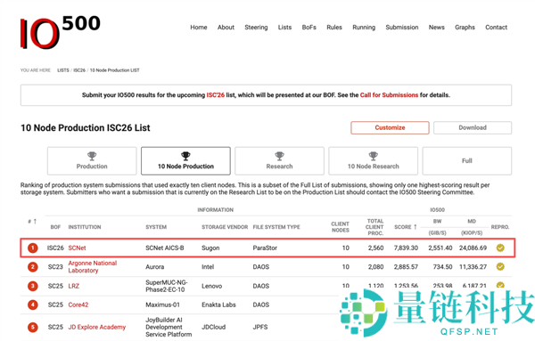The width and height of the screenshot is (535, 341).
Task: Go to Steering page
Action: (x=256, y=28)
